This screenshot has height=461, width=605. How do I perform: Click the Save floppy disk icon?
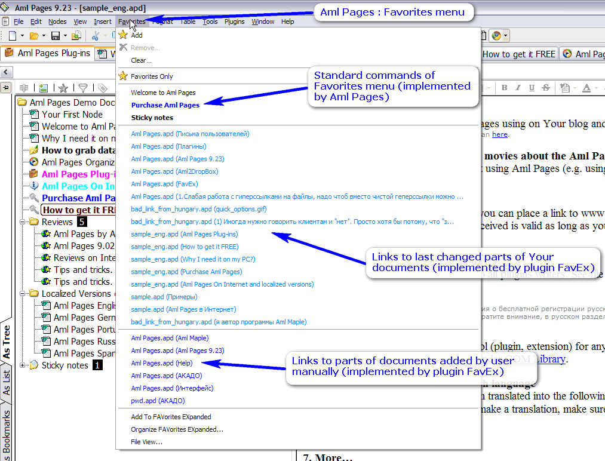coord(56,36)
